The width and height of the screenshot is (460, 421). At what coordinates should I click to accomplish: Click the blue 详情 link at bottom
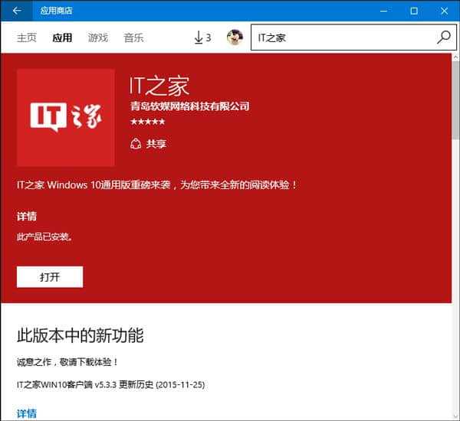click(27, 413)
